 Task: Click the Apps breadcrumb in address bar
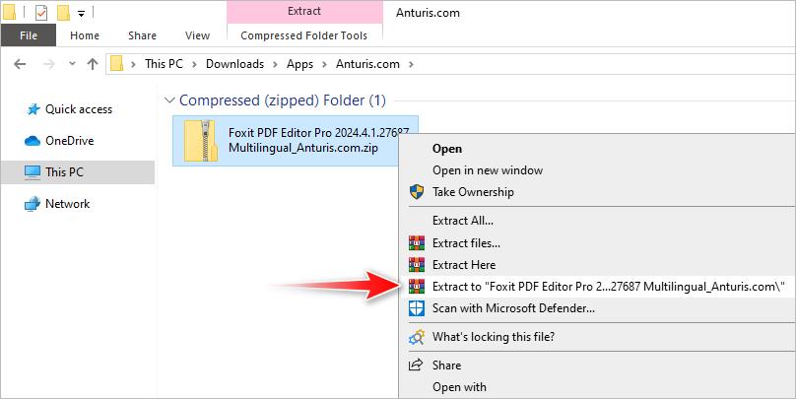(298, 64)
